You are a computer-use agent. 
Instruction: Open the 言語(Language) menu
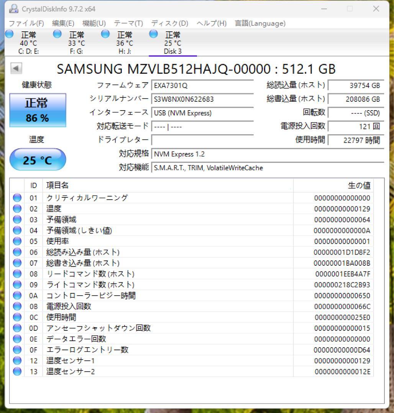[x=260, y=23]
